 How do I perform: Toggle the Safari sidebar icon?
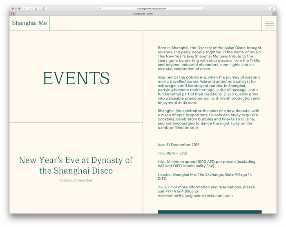point(44,9)
